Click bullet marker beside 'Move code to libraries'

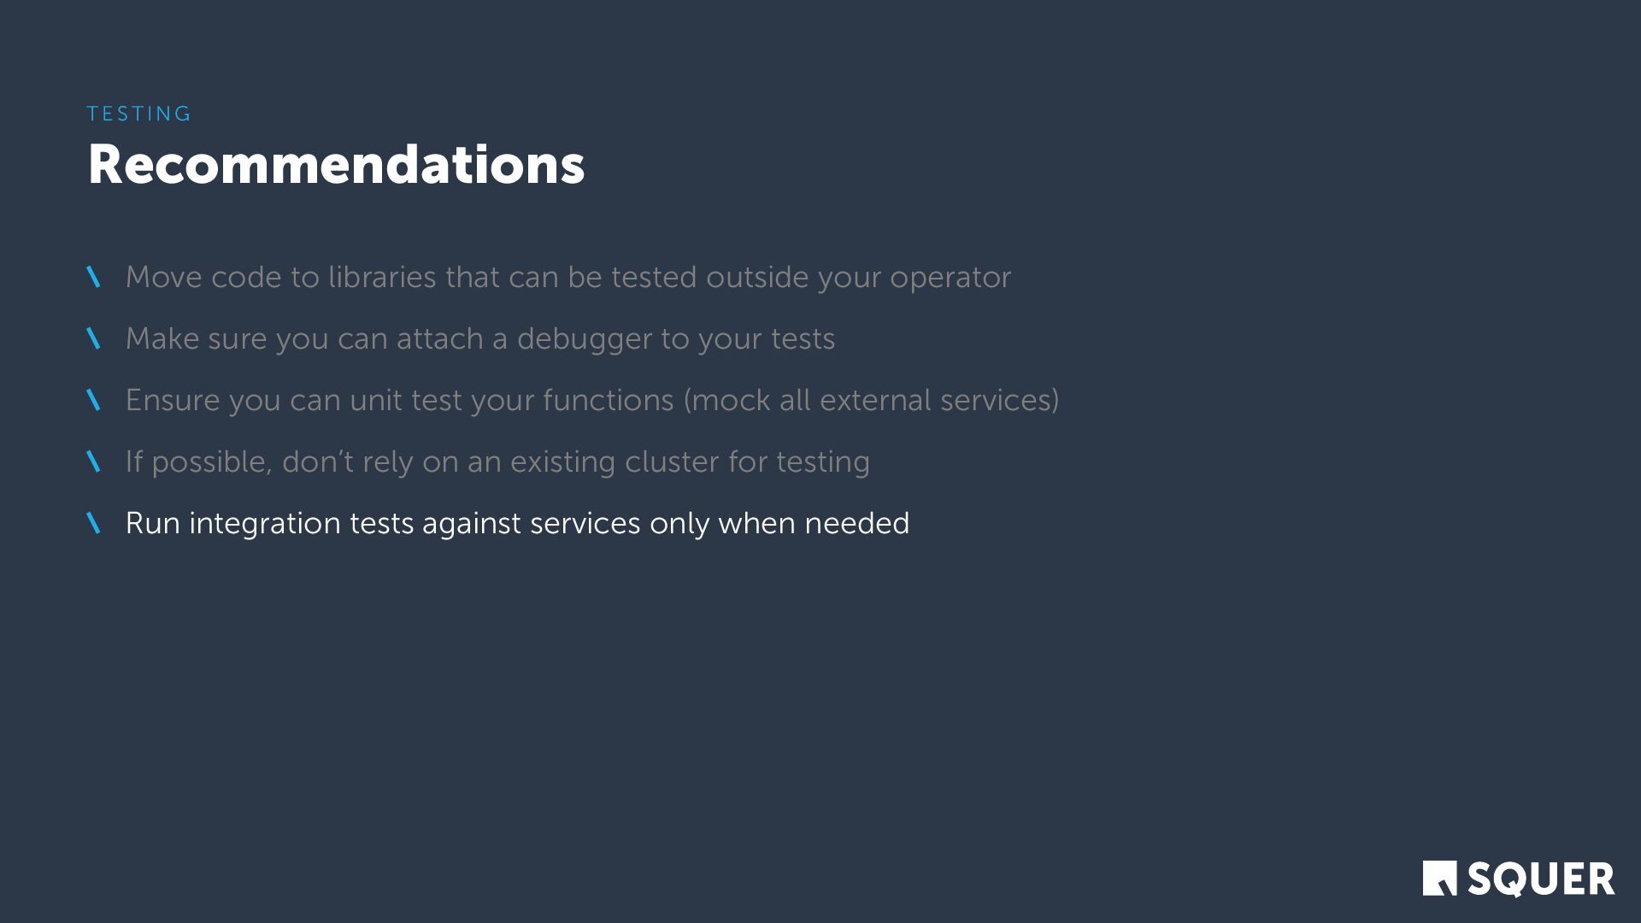coord(94,277)
